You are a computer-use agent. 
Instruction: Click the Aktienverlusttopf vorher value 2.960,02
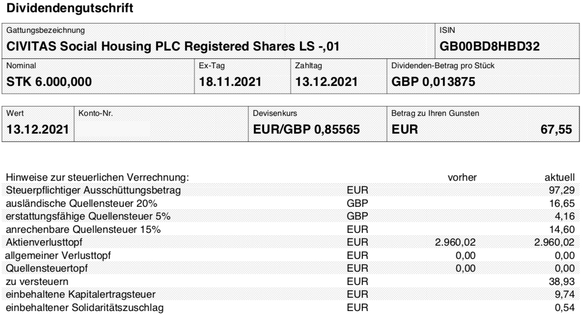(x=455, y=242)
